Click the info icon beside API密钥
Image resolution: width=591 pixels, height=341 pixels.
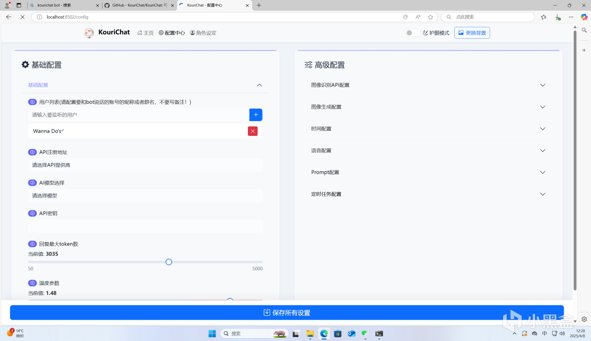coord(32,213)
